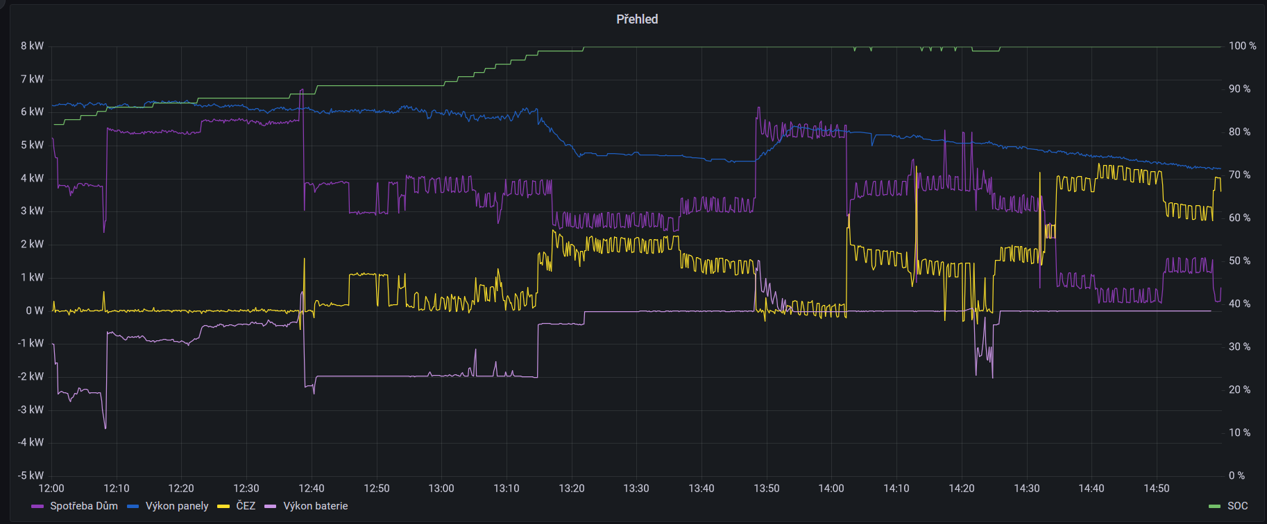Screen dimensions: 1267x524
Task: Click the 70 % right axis label
Action: 1239,175
